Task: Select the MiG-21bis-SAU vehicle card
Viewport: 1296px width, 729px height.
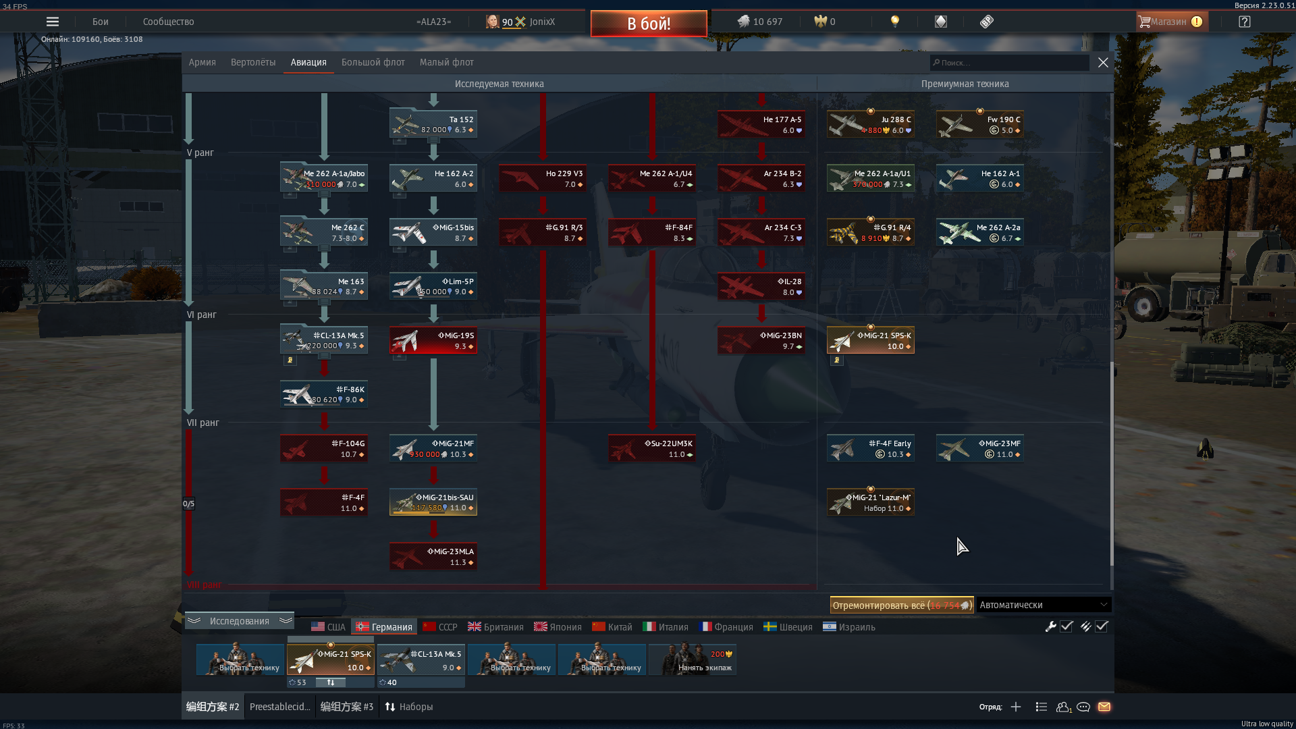Action: (x=433, y=502)
